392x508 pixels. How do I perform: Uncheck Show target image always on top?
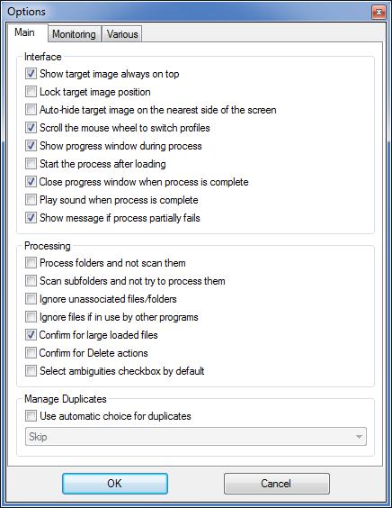31,74
